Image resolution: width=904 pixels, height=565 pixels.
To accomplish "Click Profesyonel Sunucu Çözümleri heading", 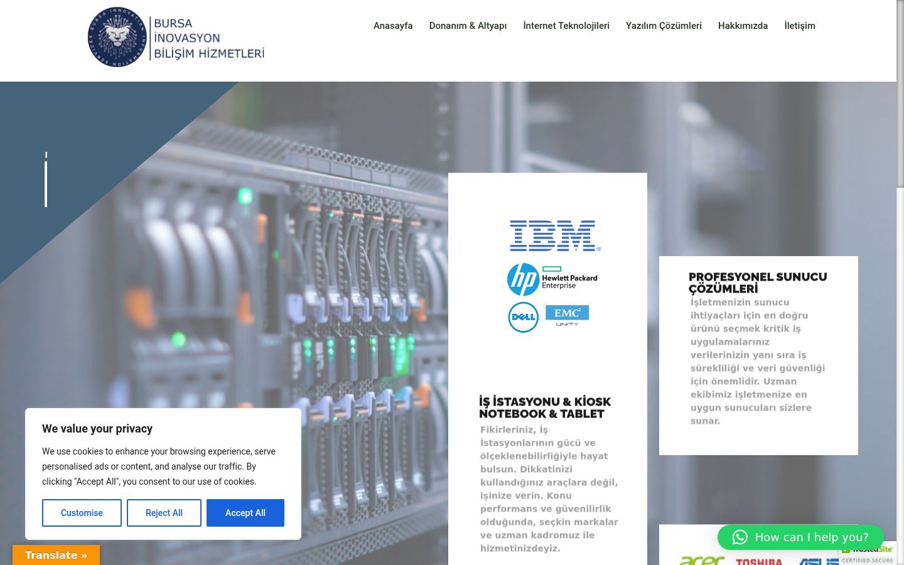I will pos(758,282).
